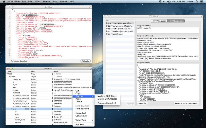Collapse the Root array node
Image resolution: width=206 pixels, height=128 pixels.
tap(7, 74)
